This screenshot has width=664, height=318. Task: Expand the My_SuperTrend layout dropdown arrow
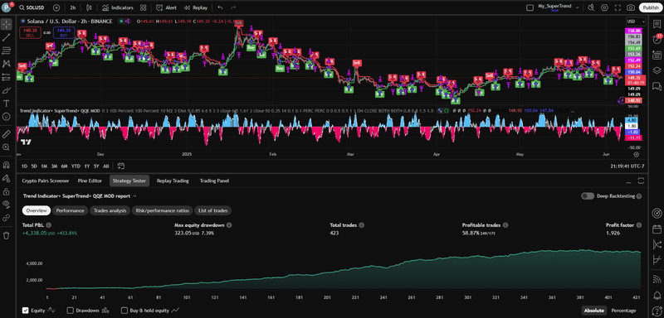tap(578, 7)
